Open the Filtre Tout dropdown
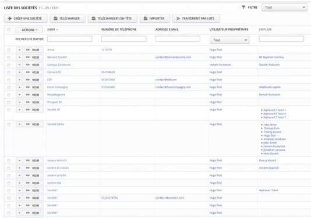The width and height of the screenshot is (311, 218). (284, 8)
